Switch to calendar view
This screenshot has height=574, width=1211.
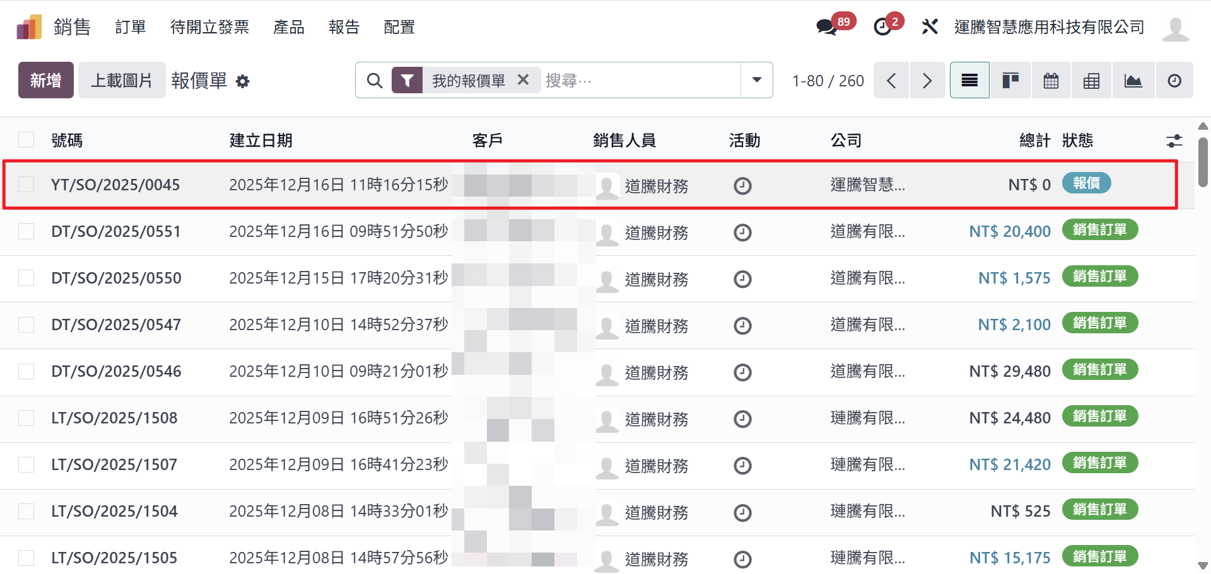pyautogui.click(x=1051, y=81)
